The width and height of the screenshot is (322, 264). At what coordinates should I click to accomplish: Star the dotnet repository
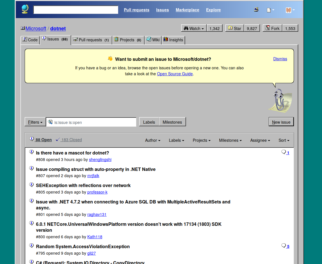tap(234, 28)
